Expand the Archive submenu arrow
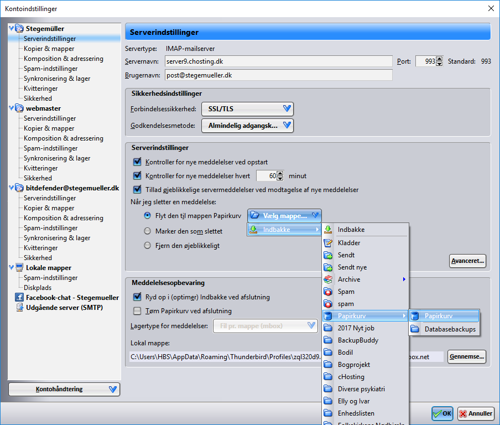 (x=404, y=279)
